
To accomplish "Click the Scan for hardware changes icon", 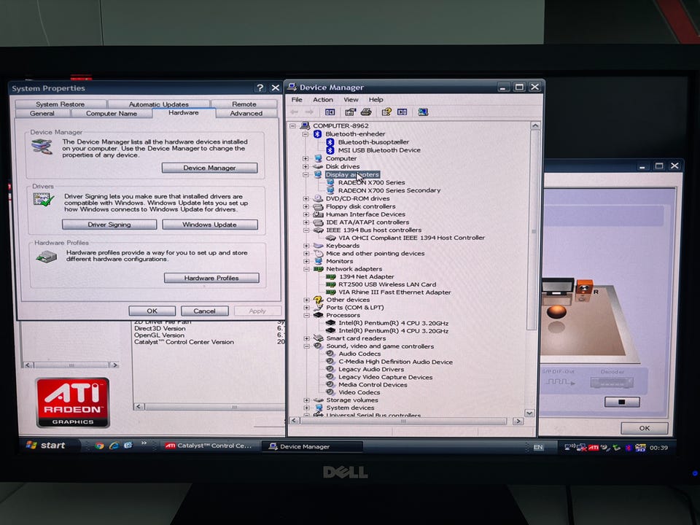I will tap(423, 112).
